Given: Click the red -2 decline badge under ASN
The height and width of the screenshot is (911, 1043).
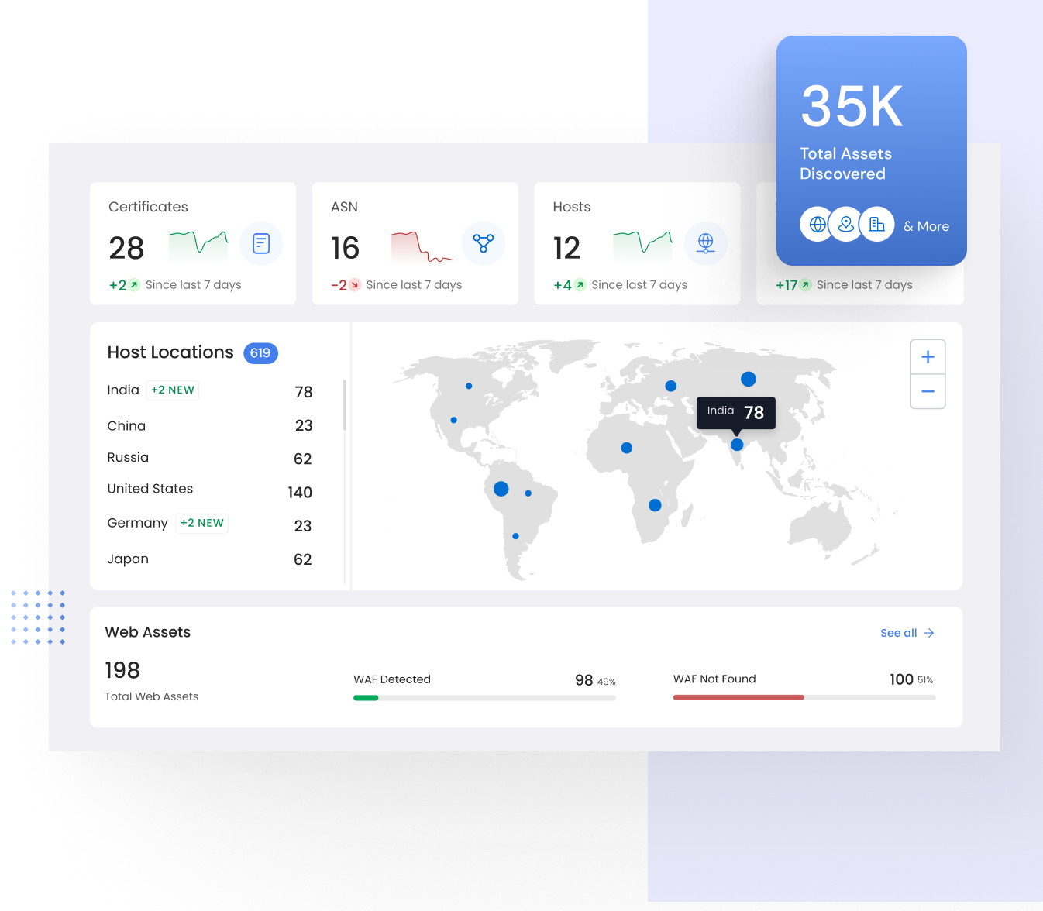Looking at the screenshot, I should click(x=343, y=285).
